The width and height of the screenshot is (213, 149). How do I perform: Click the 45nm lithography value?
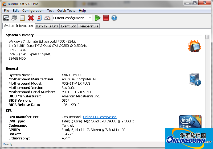click(x=66, y=138)
